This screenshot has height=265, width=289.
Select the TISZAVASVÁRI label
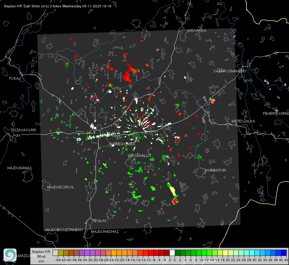(x=23, y=130)
